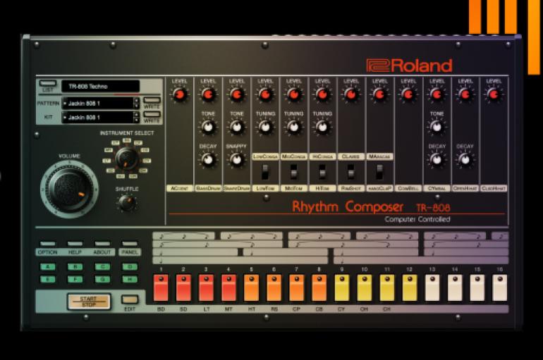Select pattern variation C green button
The image size is (543, 360).
coord(102,266)
